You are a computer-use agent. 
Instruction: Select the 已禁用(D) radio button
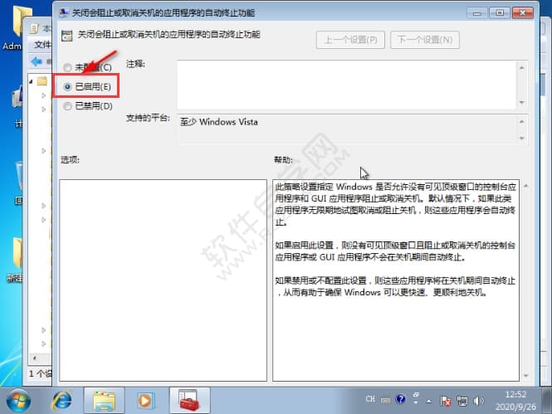coord(67,106)
